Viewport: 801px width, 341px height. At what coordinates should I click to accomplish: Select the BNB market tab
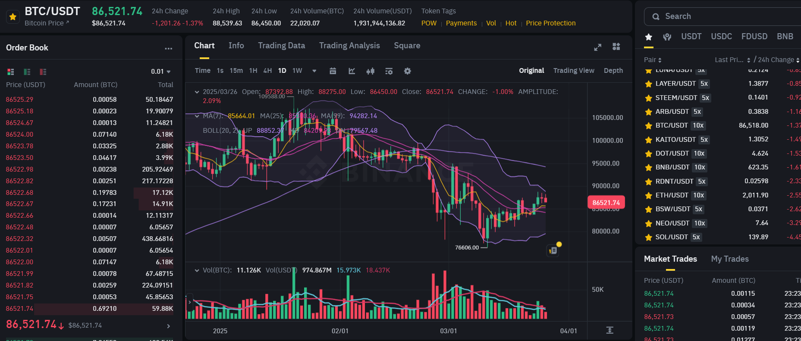[x=785, y=37]
